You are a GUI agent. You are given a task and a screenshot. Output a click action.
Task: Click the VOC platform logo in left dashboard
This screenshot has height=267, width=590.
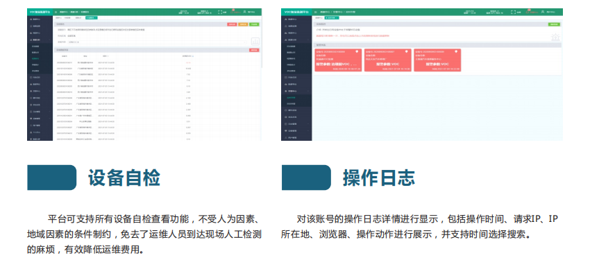[x=40, y=12]
